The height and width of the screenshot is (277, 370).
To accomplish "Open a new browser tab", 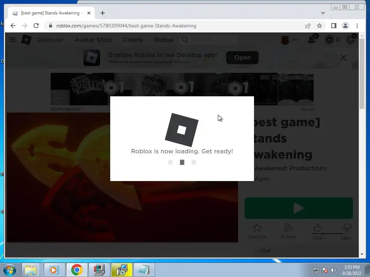I will tap(102, 13).
